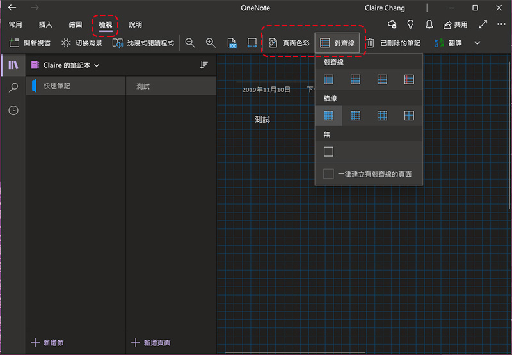Fit page width icon
The height and width of the screenshot is (355, 512).
click(x=252, y=43)
